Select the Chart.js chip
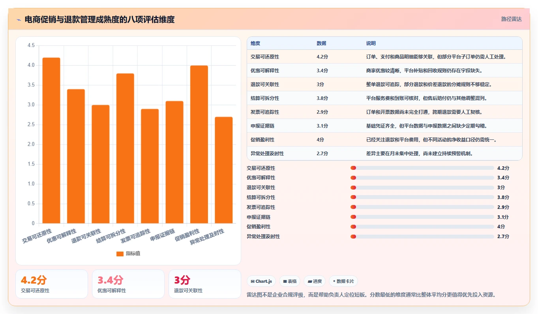This screenshot has height=314, width=538. 261,281
